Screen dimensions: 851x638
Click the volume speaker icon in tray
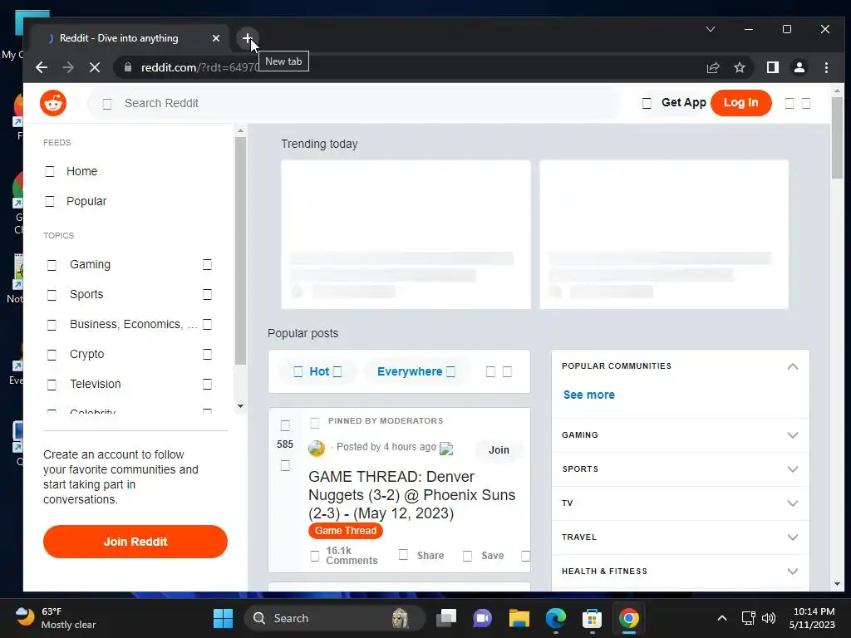[769, 618]
